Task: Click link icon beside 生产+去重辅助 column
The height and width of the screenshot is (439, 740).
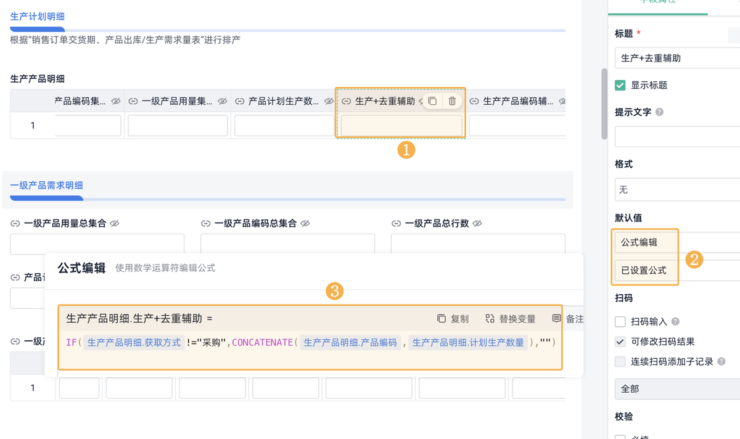Action: pos(347,101)
